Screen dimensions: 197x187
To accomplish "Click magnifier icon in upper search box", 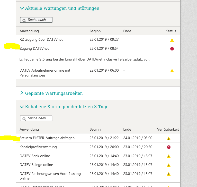I will (x=24, y=20).
